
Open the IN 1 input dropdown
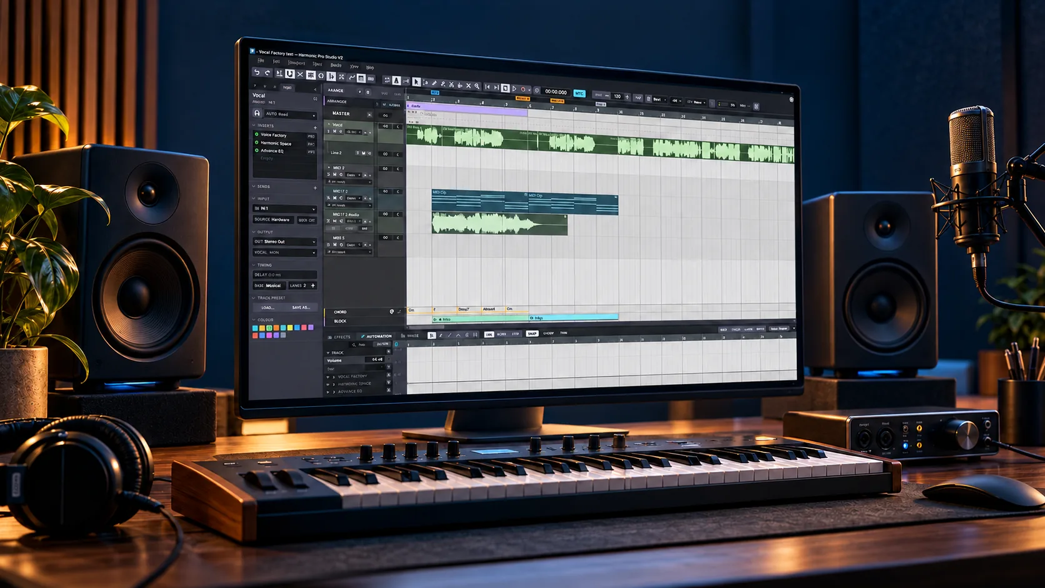(x=284, y=208)
